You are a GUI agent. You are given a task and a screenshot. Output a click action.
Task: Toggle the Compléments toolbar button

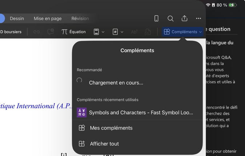point(182,32)
